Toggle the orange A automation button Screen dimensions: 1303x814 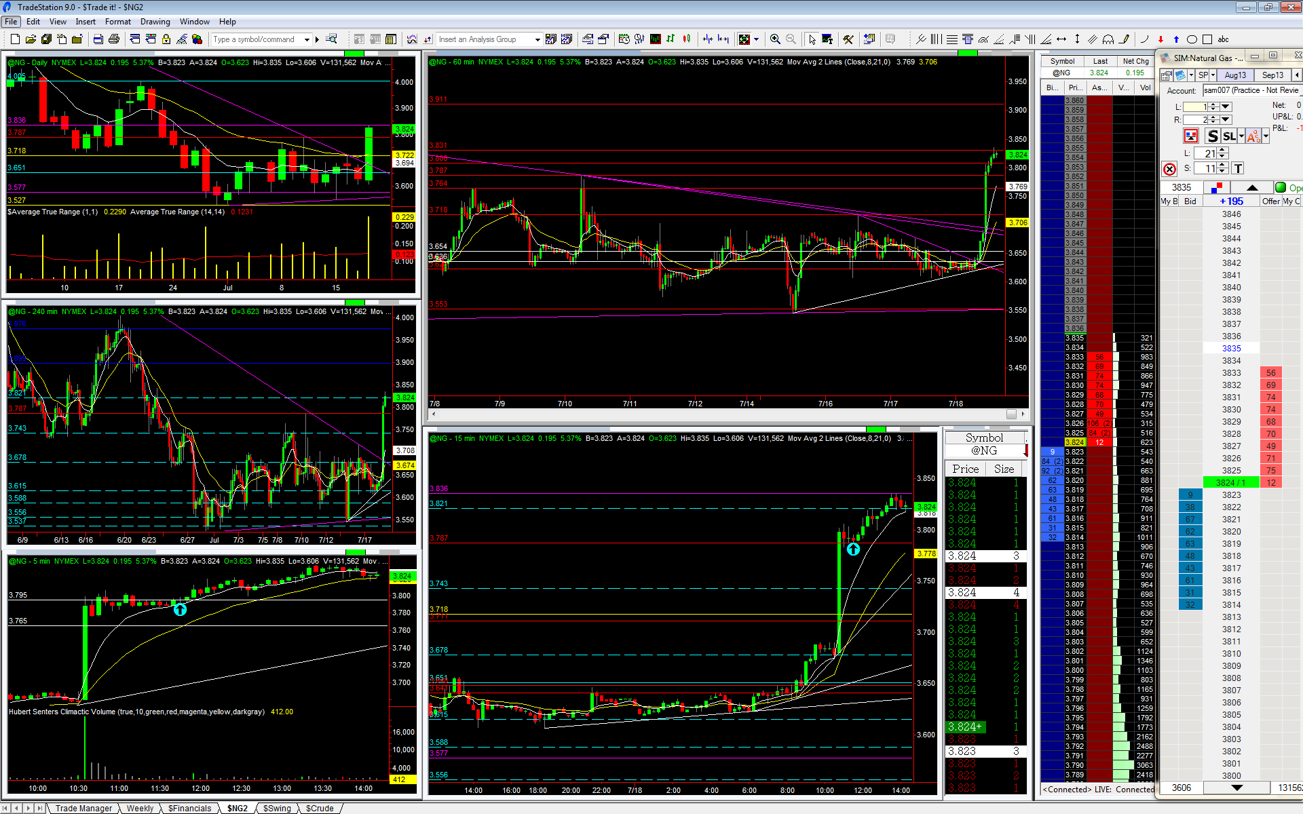pos(1253,136)
